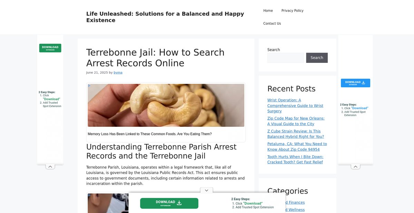This screenshot has height=213, width=414.
Task: Collapse the right sidebar ad with chevron
Action: tap(355, 167)
